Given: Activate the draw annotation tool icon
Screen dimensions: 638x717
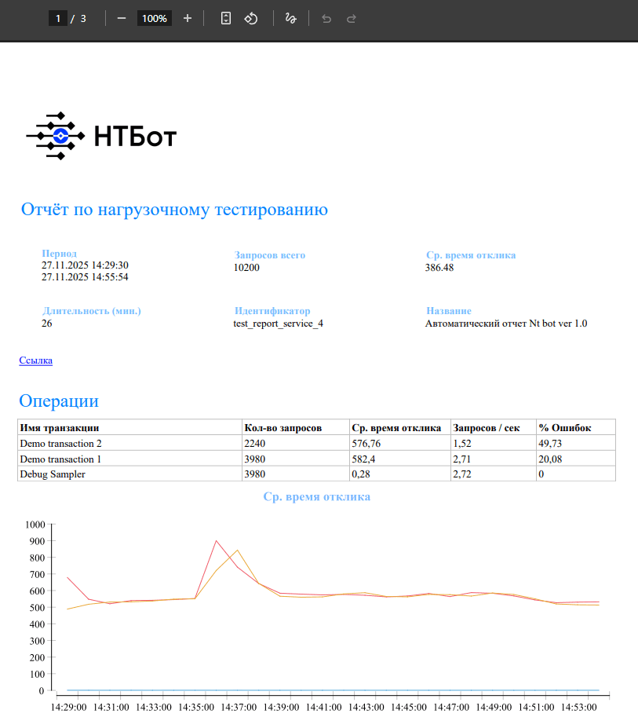Looking at the screenshot, I should [x=290, y=18].
